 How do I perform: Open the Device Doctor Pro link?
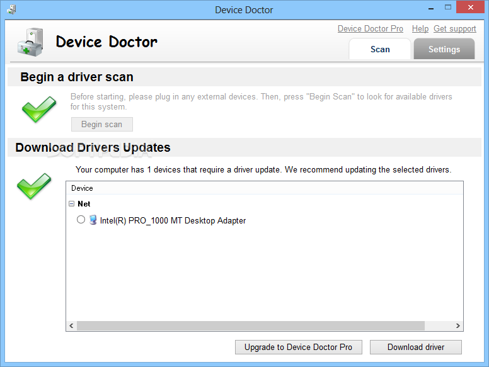coord(370,29)
